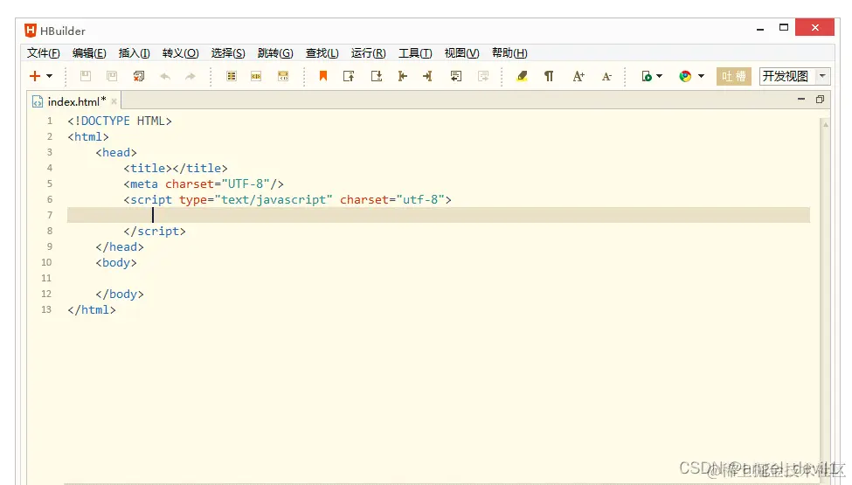Click the yellow highlighter marker icon

tap(523, 76)
